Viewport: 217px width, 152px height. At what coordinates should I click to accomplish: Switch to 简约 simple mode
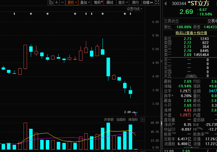tap(135, 2)
